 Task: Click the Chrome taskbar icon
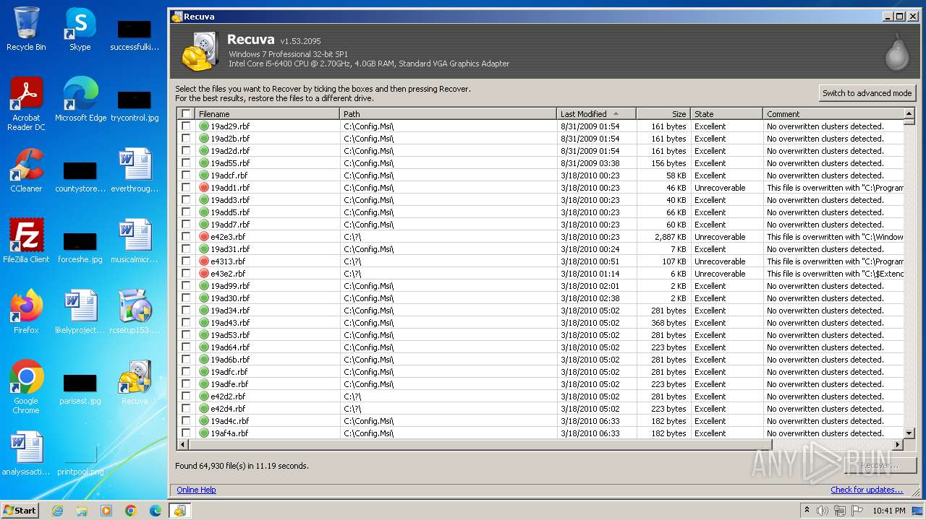131,511
